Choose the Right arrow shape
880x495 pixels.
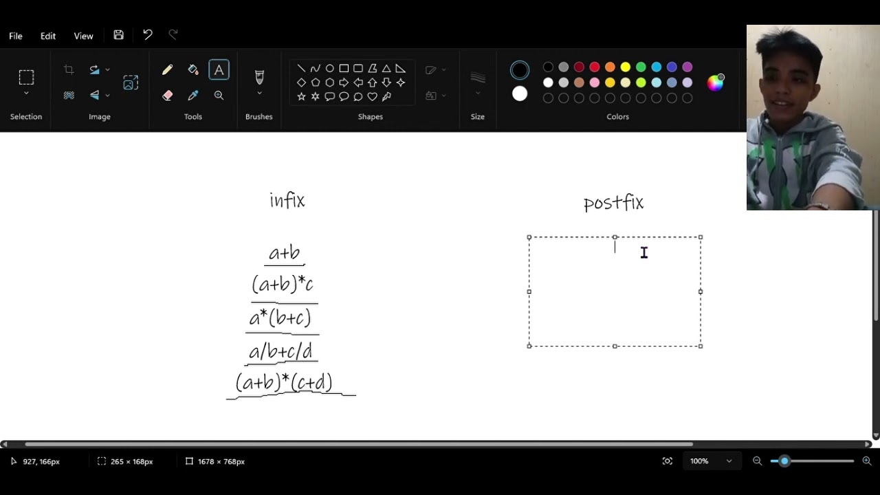[344, 82]
